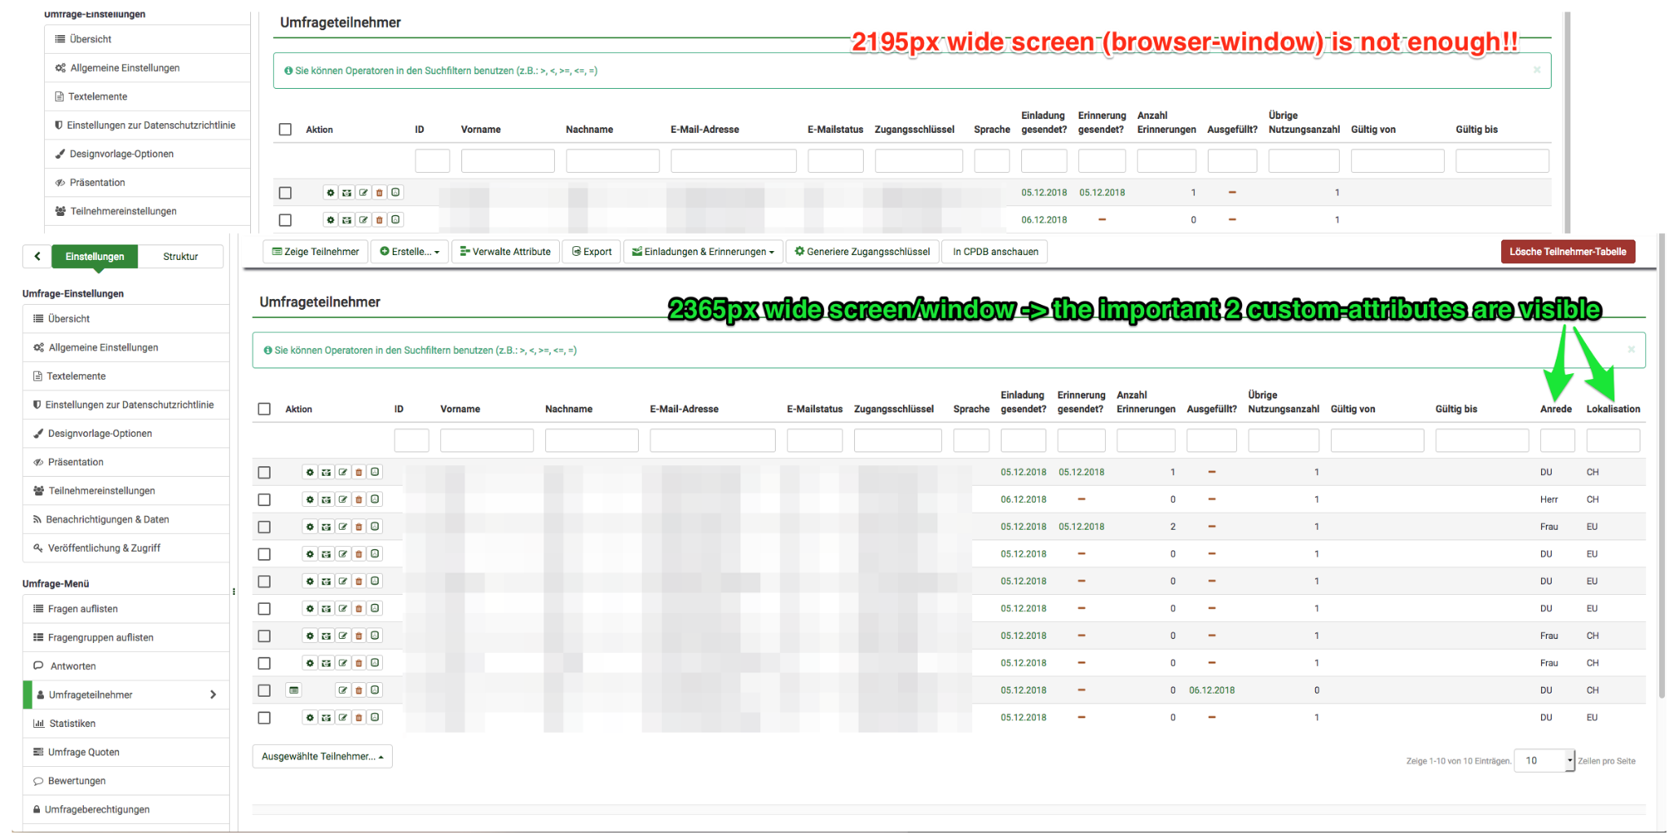Upper screenshot: click edit pencil in 06.12.2018 row
Screen dimensions: 1669x837
coord(363,220)
